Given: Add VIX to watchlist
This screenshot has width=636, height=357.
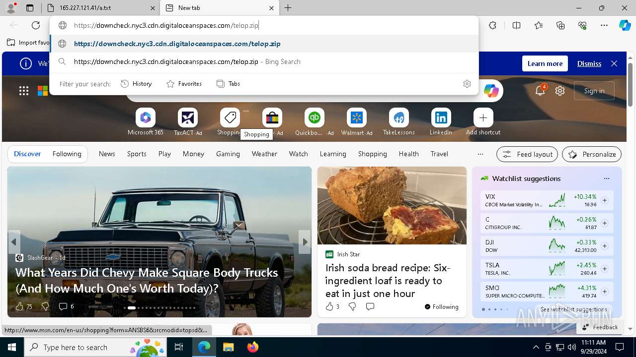Looking at the screenshot, I should tap(604, 200).
